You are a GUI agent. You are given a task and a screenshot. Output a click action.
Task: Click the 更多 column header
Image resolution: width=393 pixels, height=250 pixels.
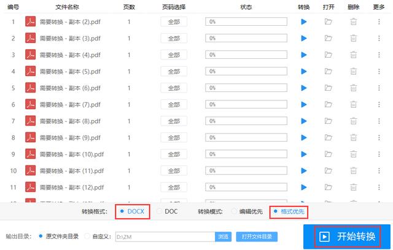pyautogui.click(x=379, y=7)
